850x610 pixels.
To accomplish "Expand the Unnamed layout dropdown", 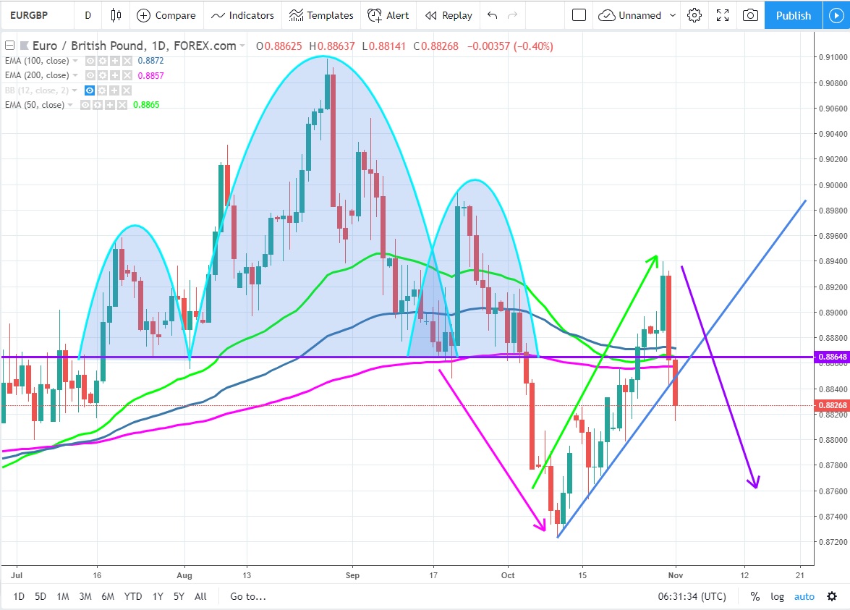I will click(673, 15).
